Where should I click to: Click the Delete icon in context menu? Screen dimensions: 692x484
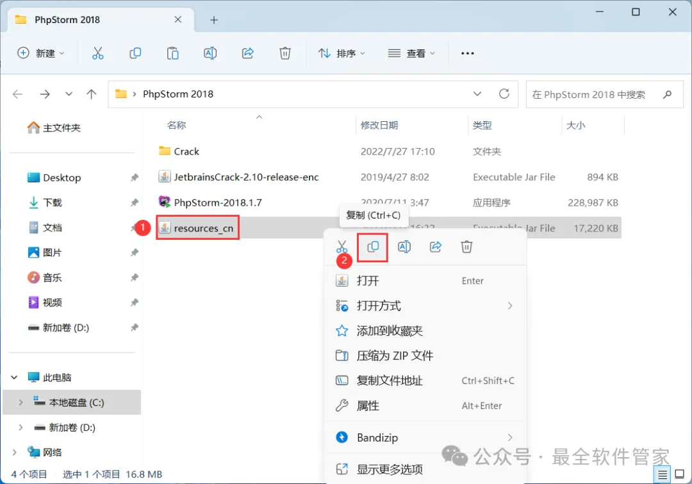click(x=466, y=247)
